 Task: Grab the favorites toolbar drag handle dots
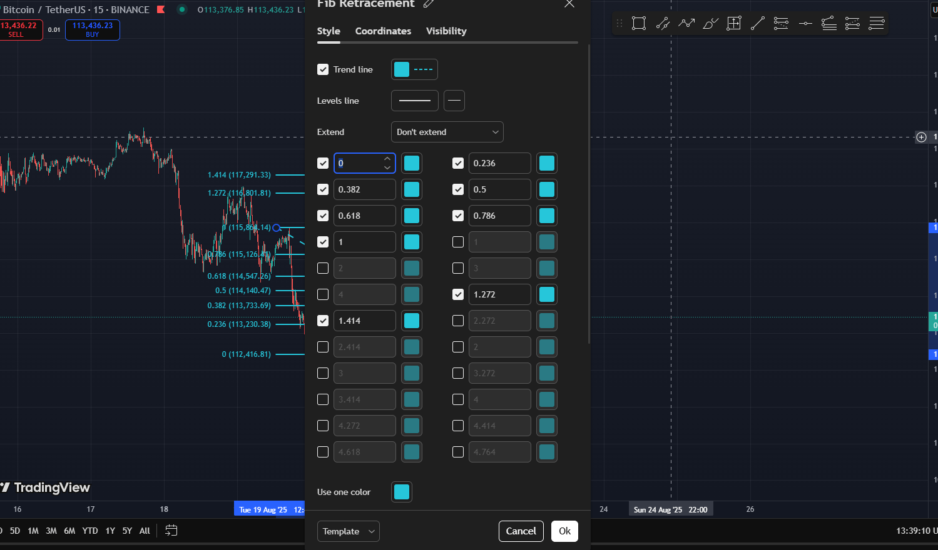(x=619, y=24)
